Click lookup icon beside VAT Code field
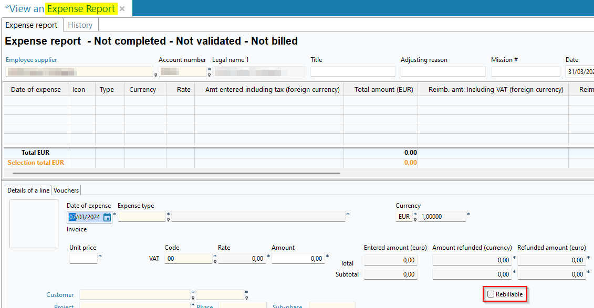 pyautogui.click(x=215, y=261)
